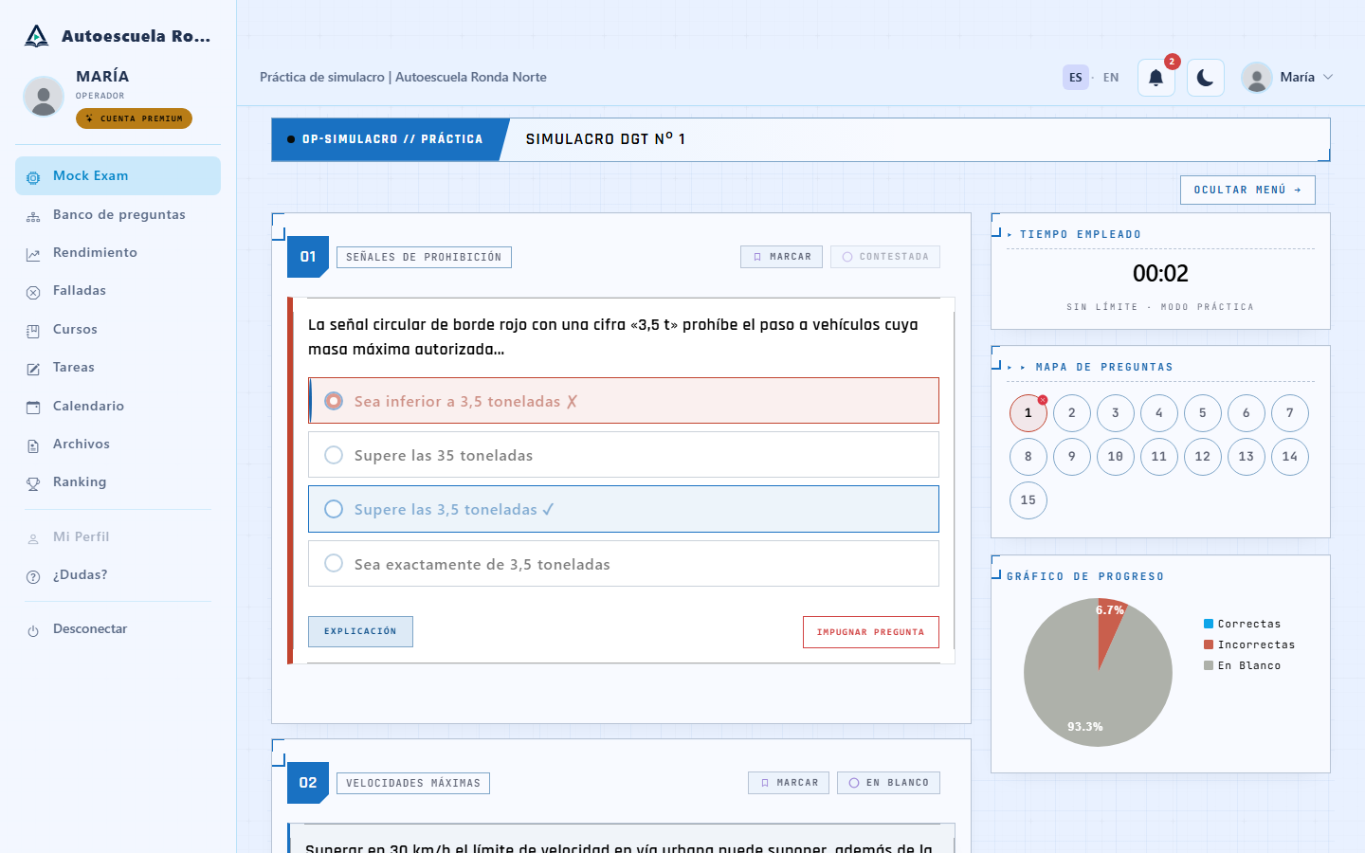This screenshot has height=853, width=1365.
Task: Click the Contestada status on question 01
Action: coord(885,257)
